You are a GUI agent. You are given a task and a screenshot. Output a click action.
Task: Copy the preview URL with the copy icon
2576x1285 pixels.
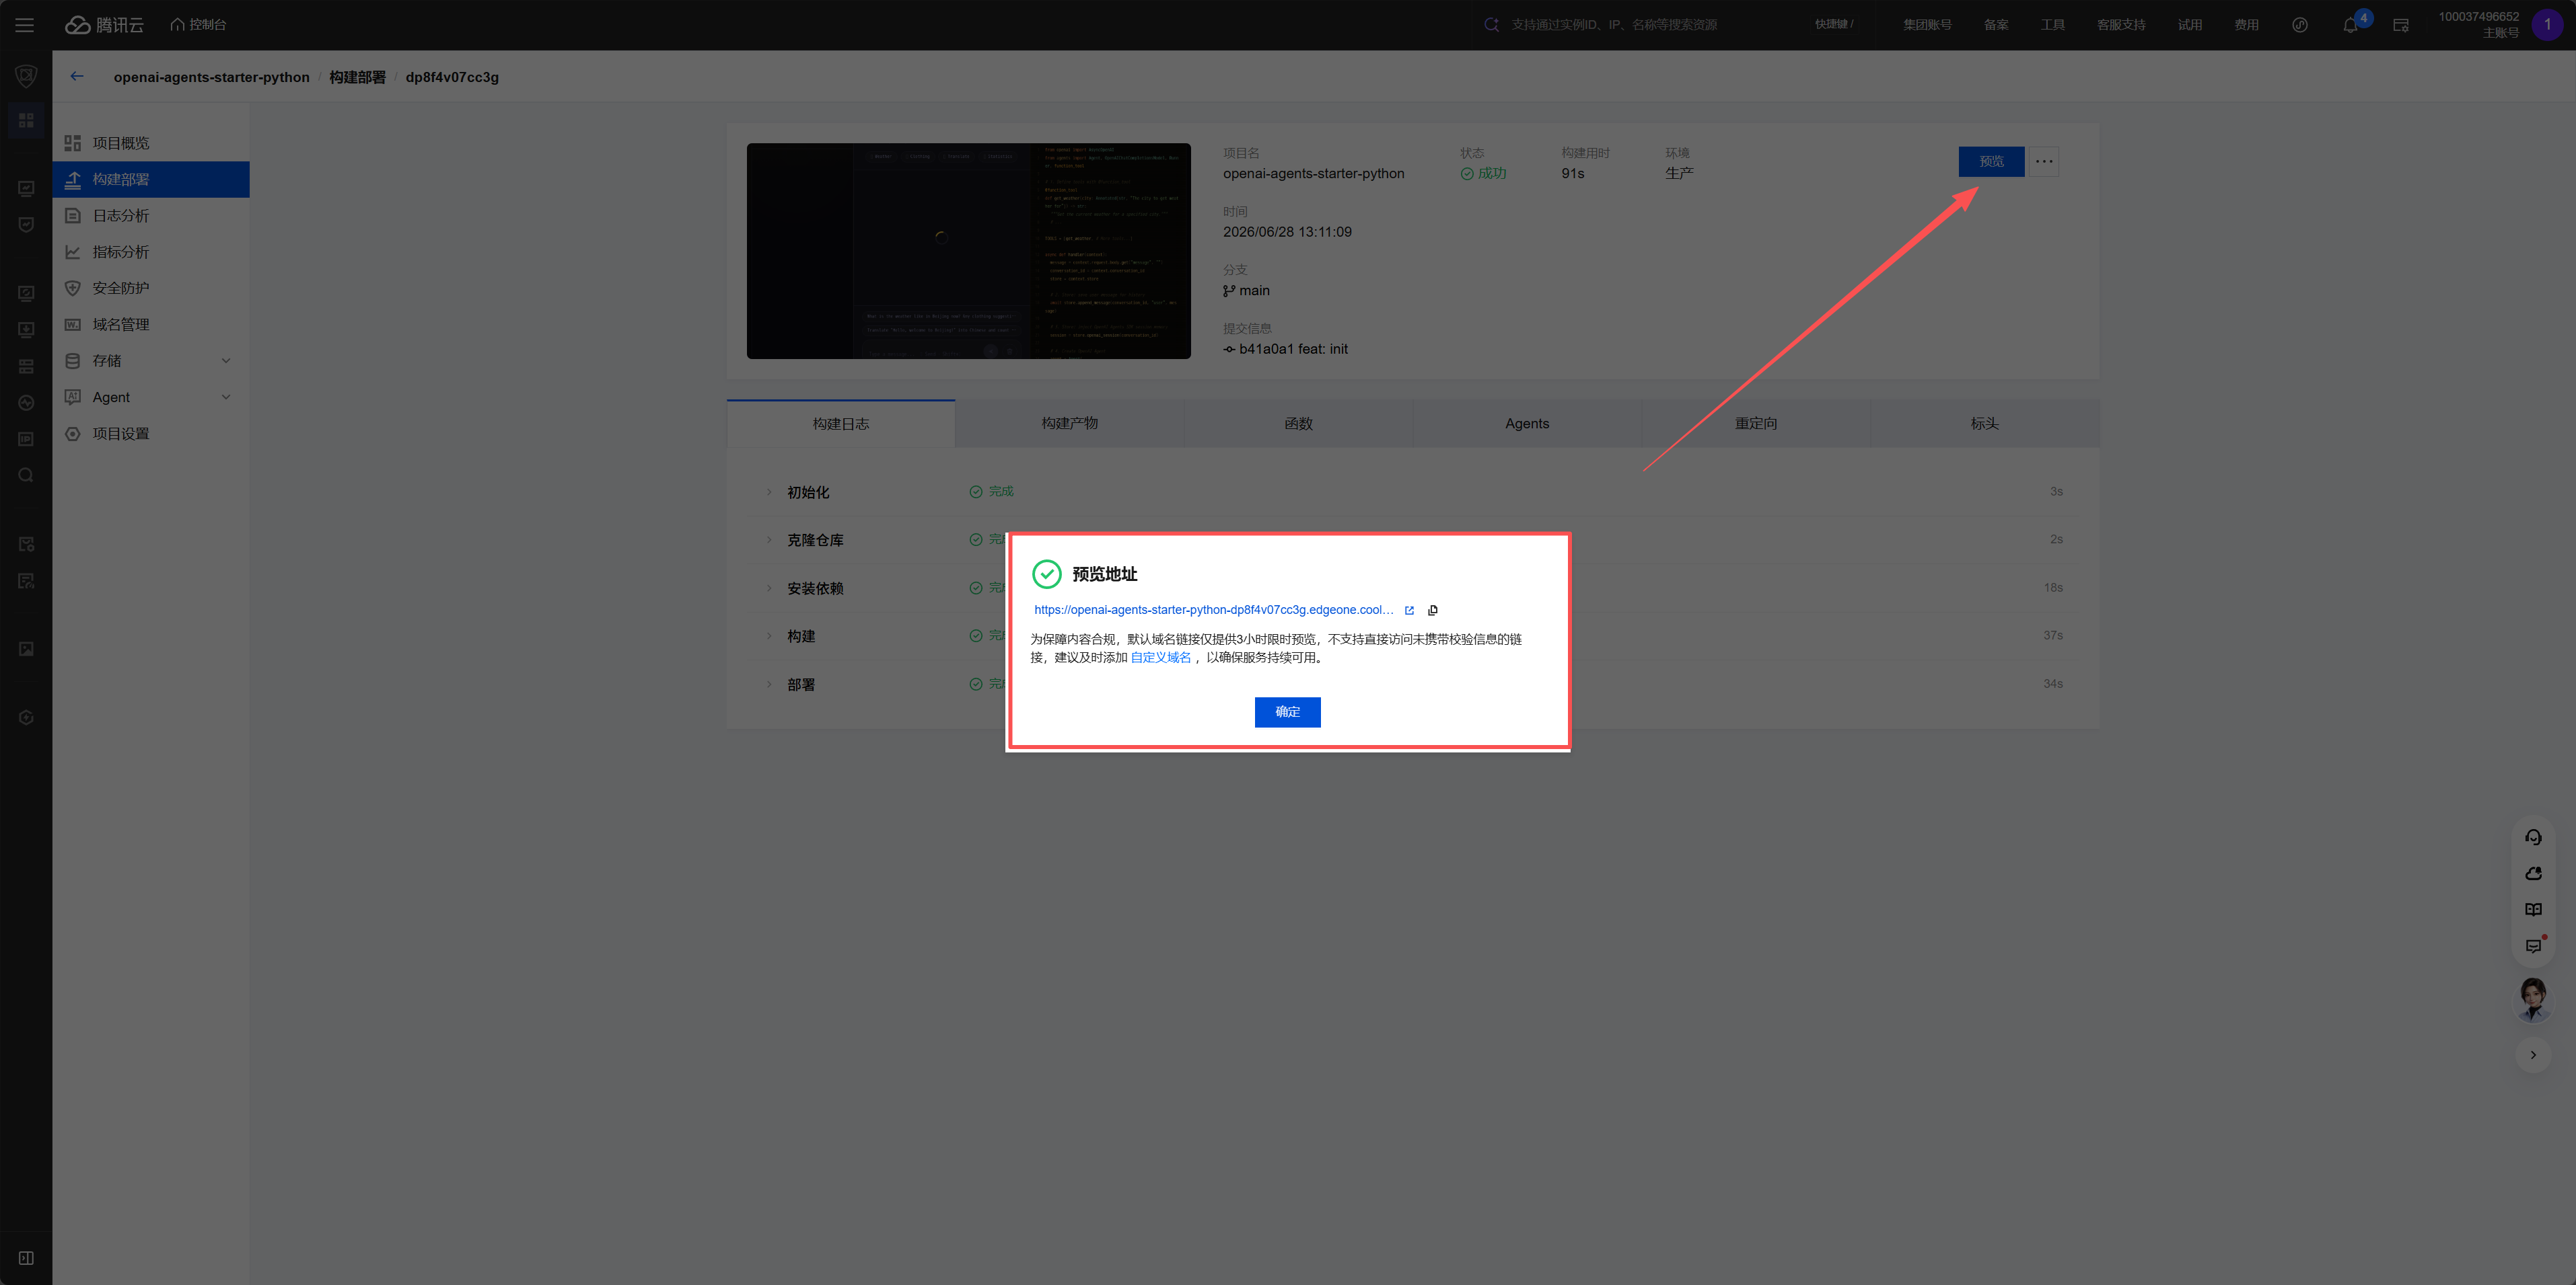tap(1433, 611)
